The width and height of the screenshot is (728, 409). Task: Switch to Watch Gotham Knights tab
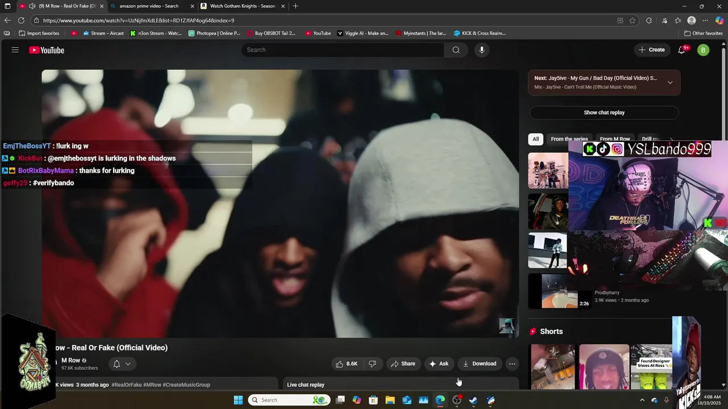coord(242,6)
